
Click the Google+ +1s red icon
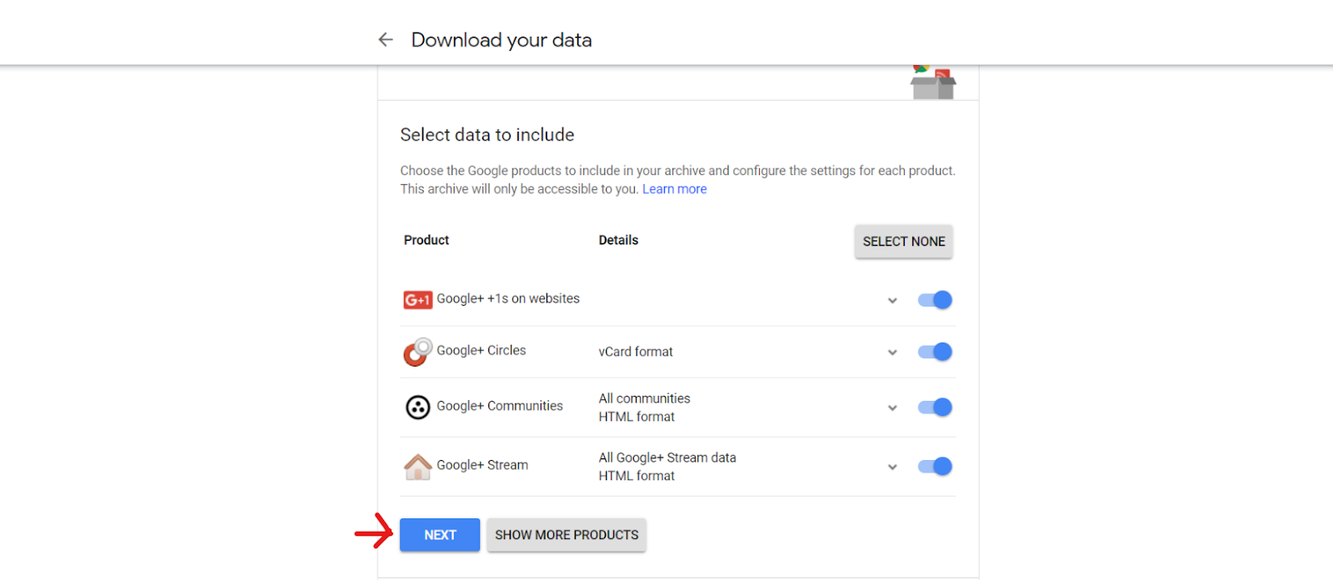pos(417,300)
